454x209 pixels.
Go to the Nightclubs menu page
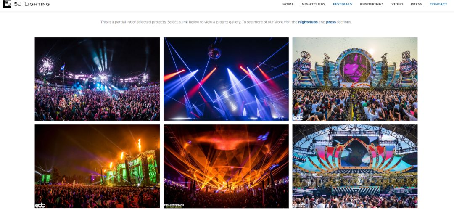click(313, 4)
